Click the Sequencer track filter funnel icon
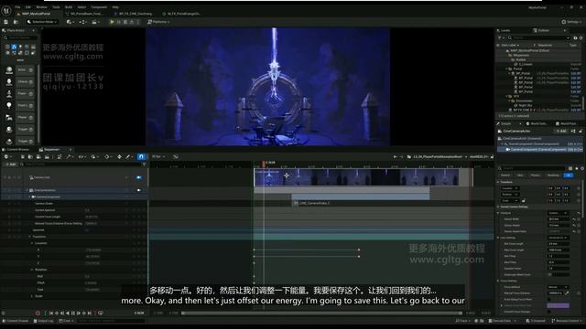586x329 pixels. (144, 164)
